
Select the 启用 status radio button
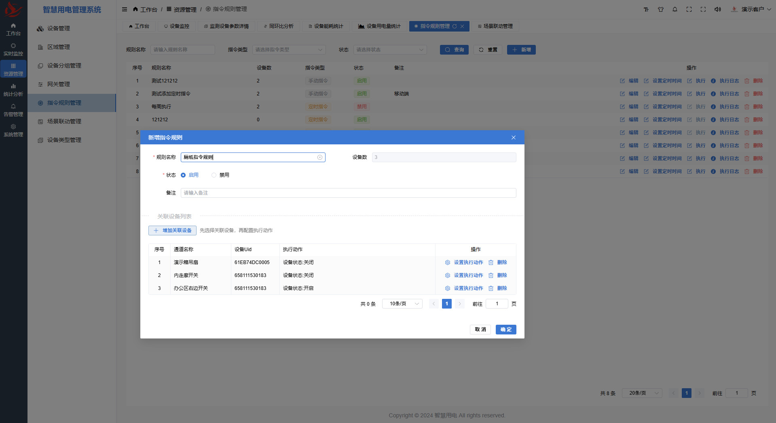click(183, 175)
